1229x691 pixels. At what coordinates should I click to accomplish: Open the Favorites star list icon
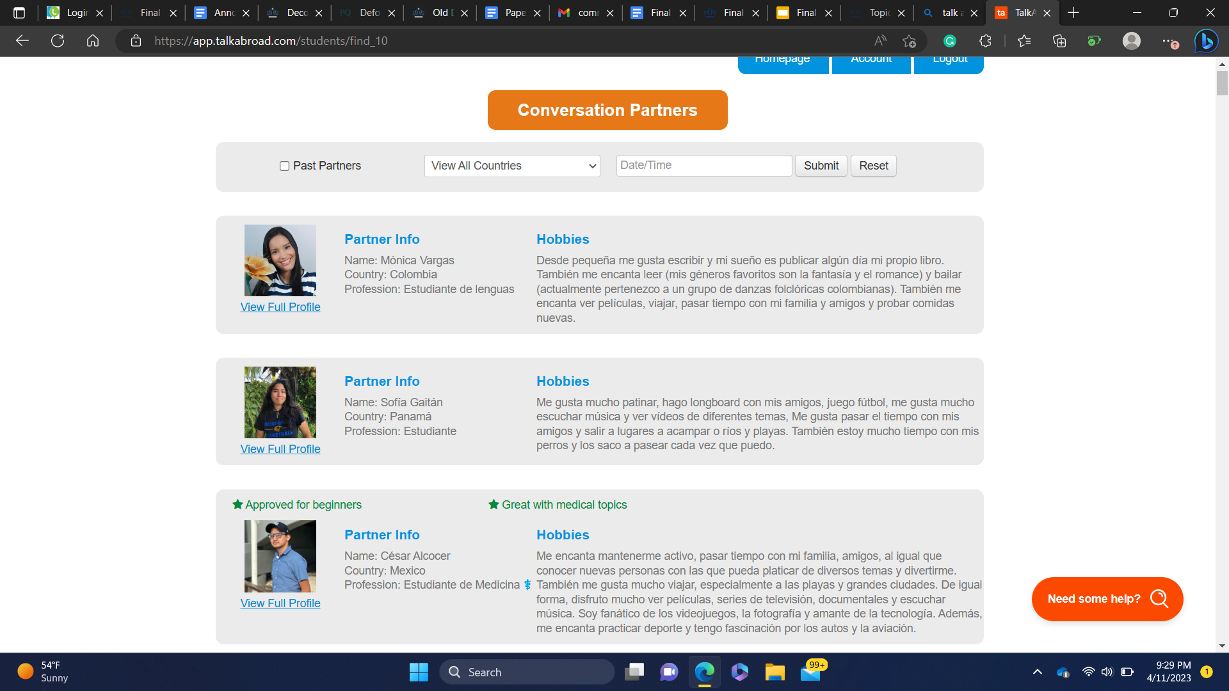(1024, 41)
